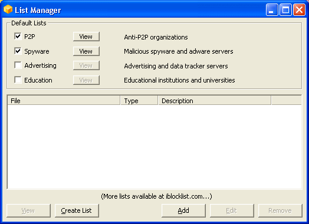View the P2P list contents
Viewport: 309px width, 224px height.
coord(86,37)
